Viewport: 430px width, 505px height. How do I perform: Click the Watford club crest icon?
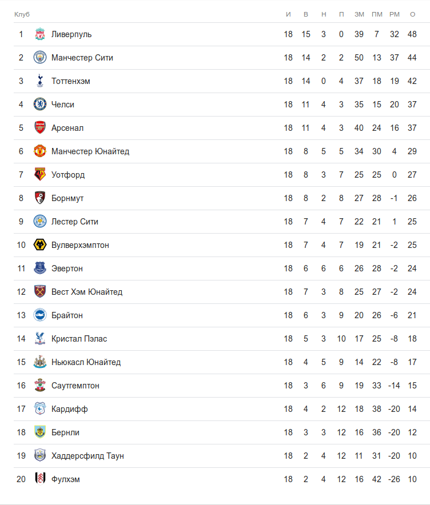pos(39,175)
